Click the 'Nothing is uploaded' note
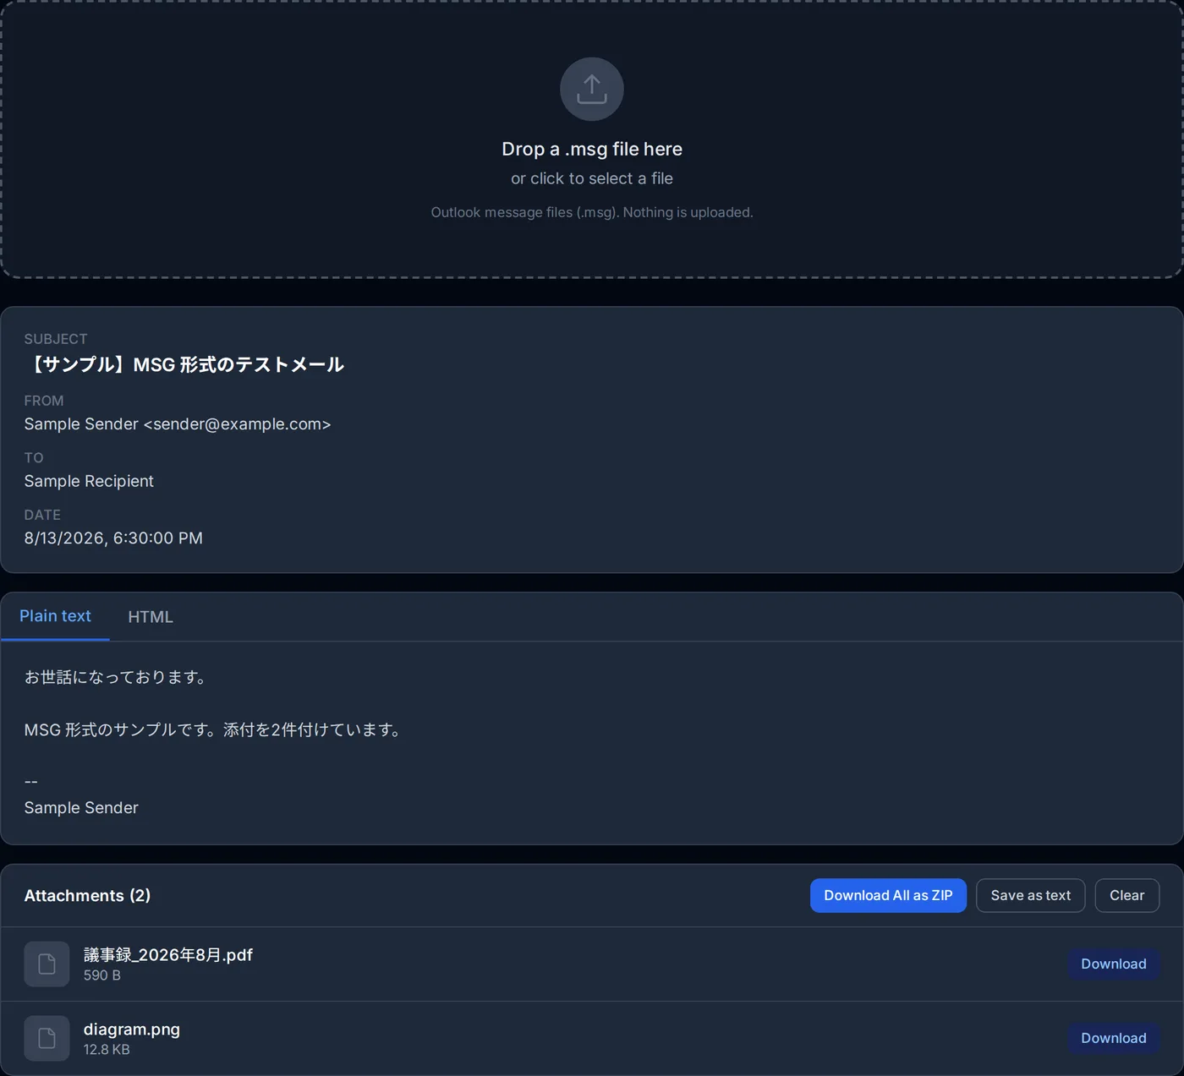This screenshot has width=1184, height=1076. (688, 212)
